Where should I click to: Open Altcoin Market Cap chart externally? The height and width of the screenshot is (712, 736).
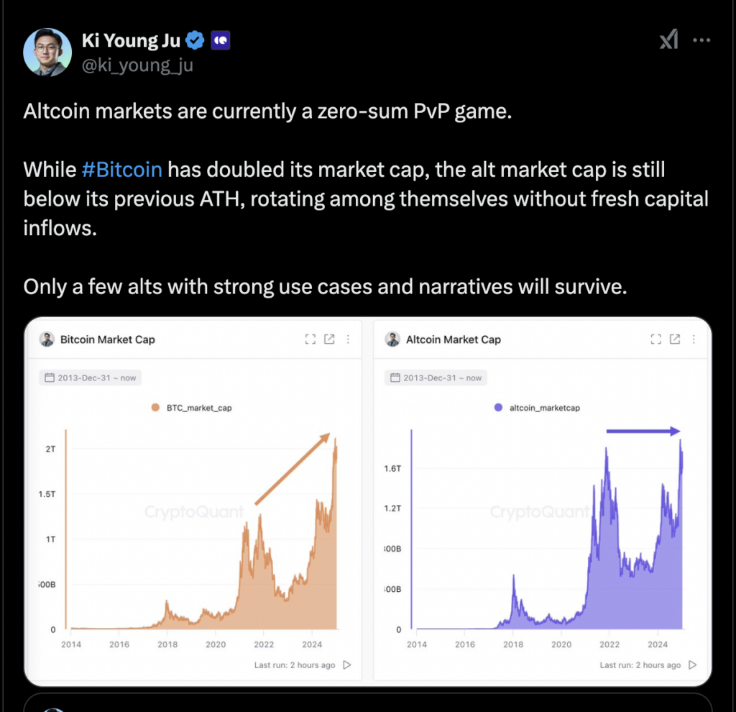pos(675,339)
